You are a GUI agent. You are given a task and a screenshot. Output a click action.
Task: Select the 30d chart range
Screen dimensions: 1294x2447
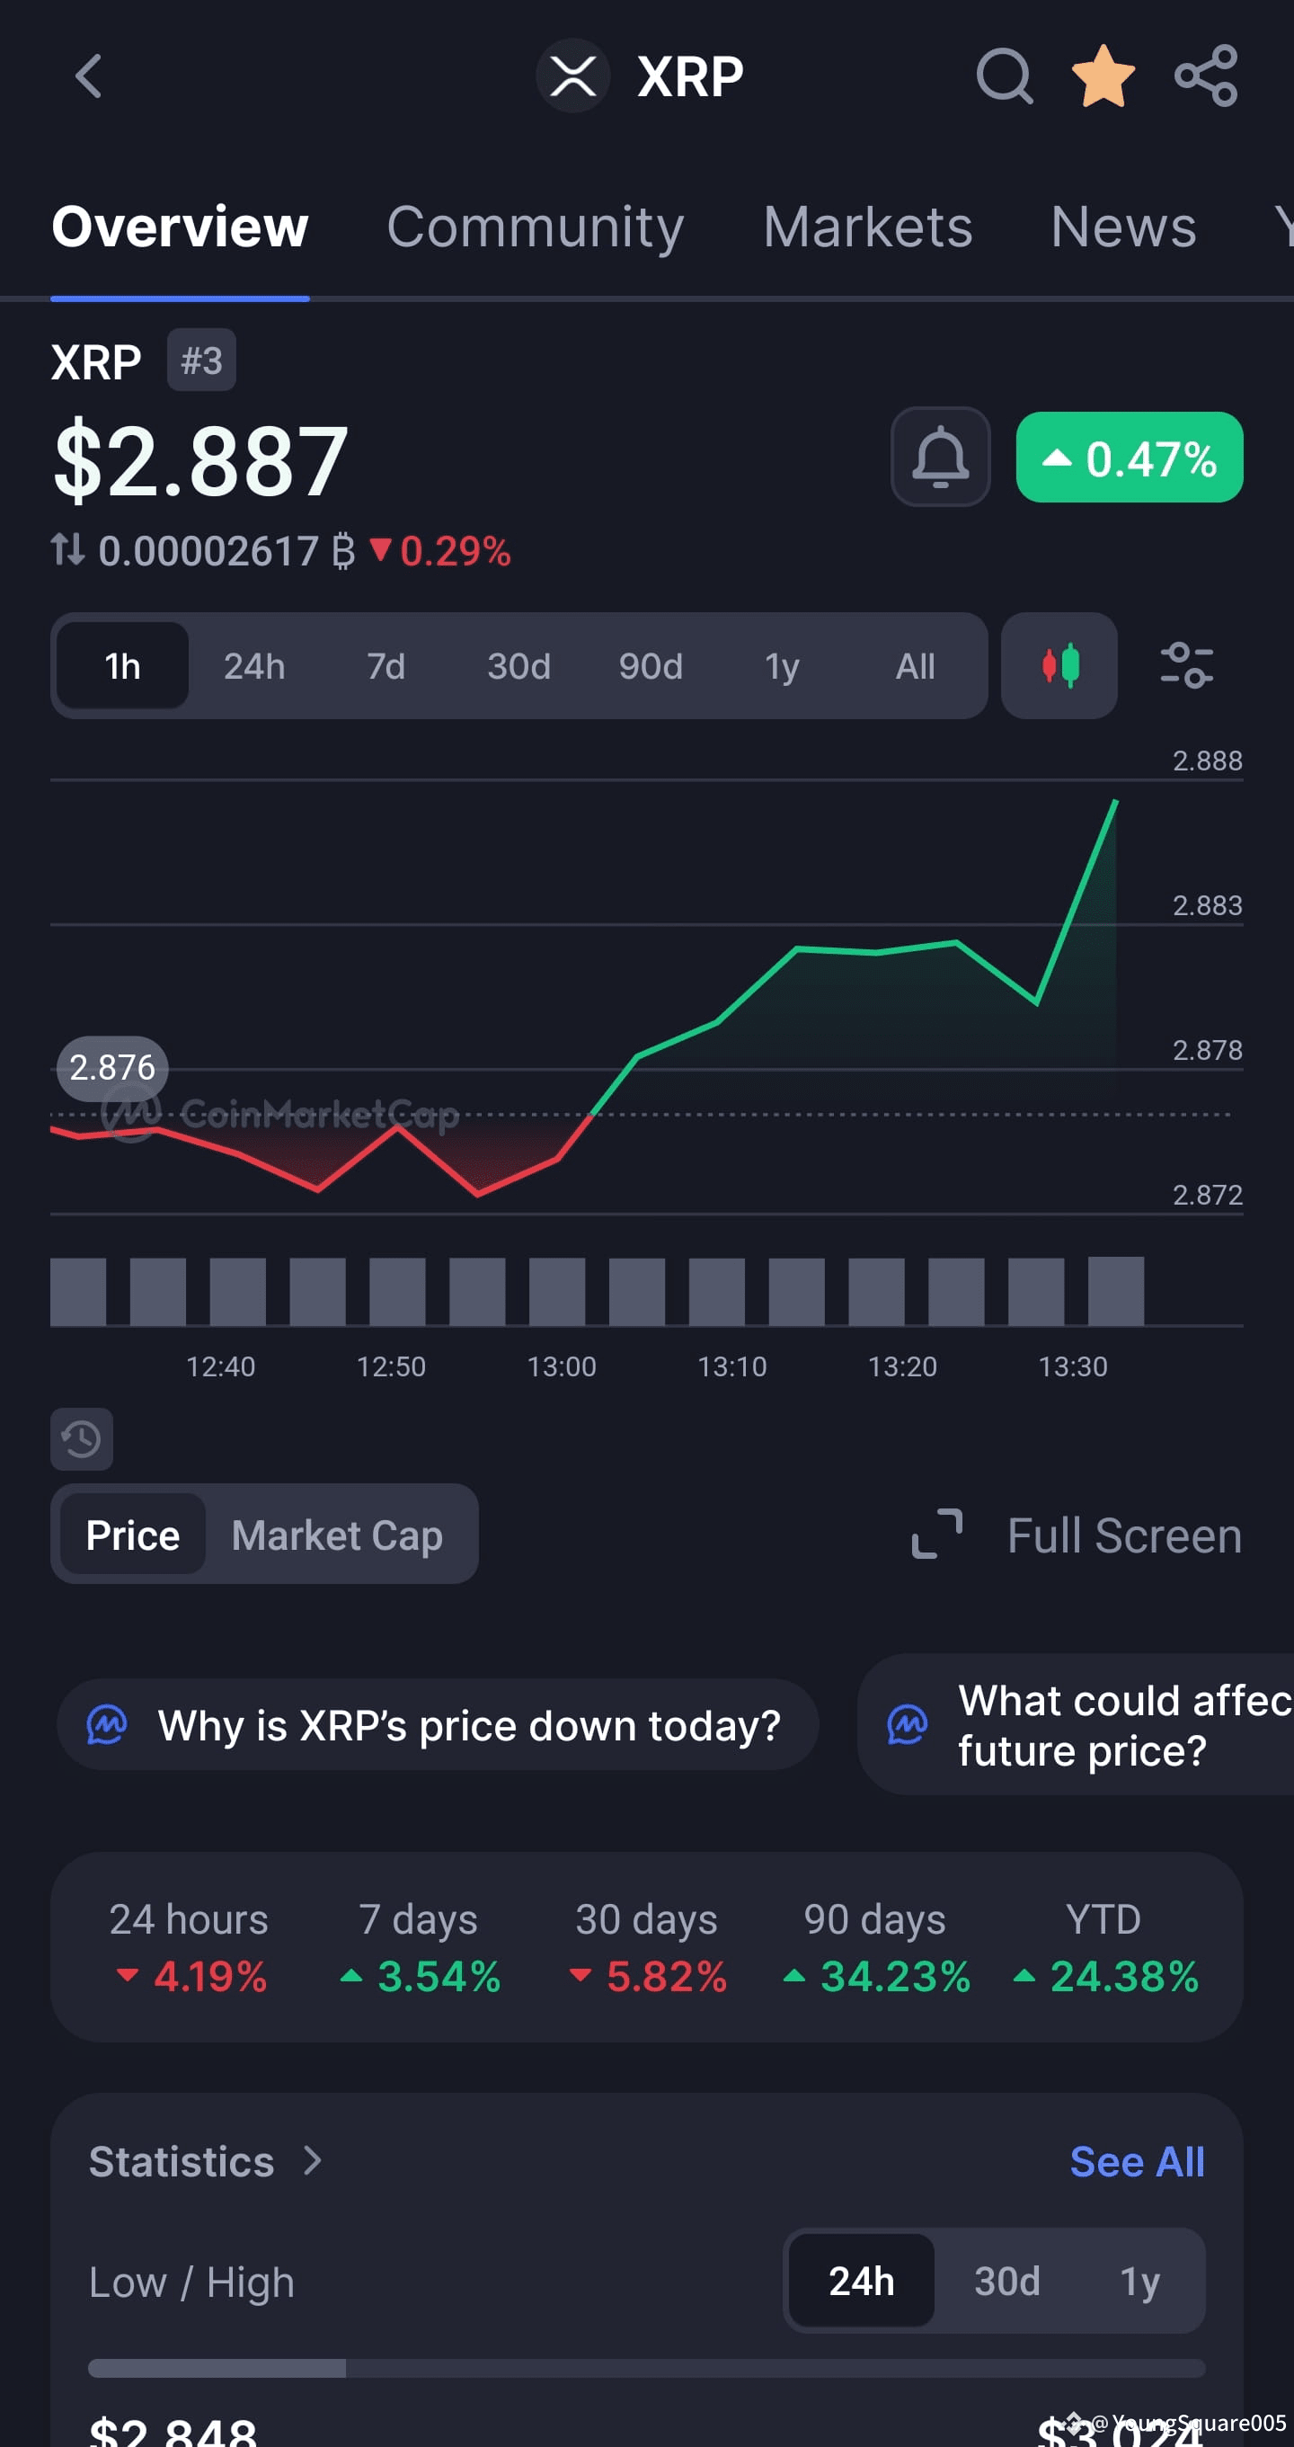click(518, 666)
